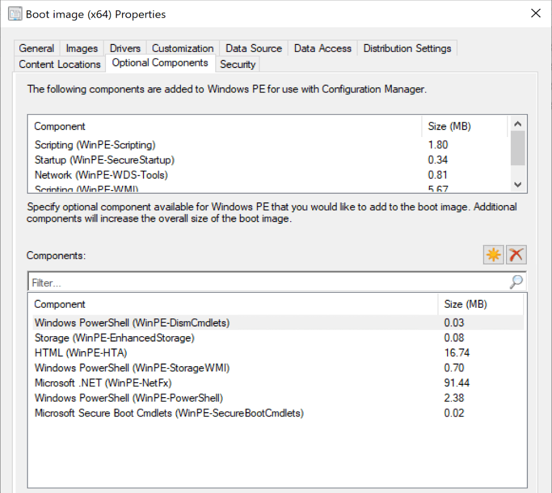
Task: Add a new optional component
Action: (x=493, y=255)
